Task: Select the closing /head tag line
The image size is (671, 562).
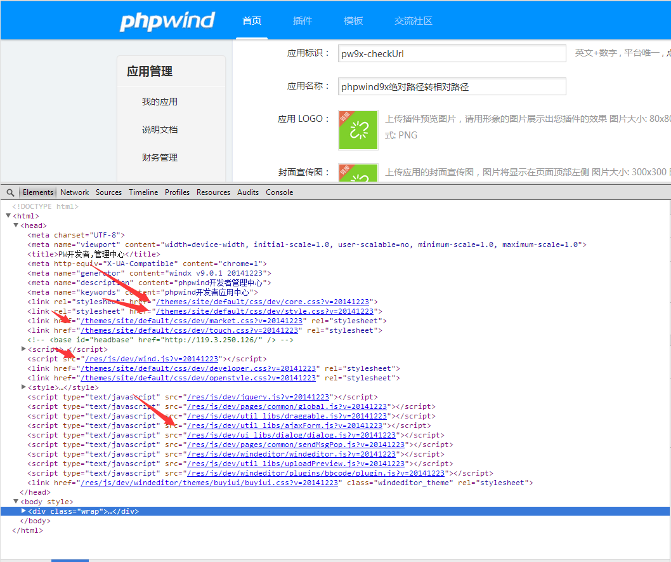Action: (x=35, y=492)
